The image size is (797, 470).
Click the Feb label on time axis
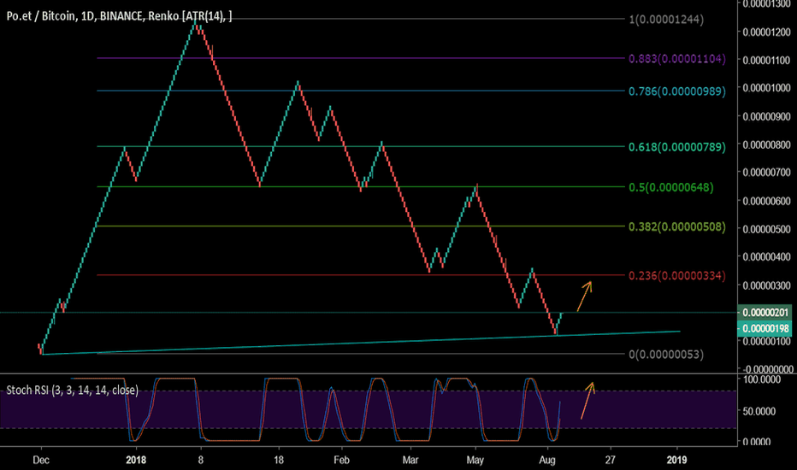tap(341, 460)
